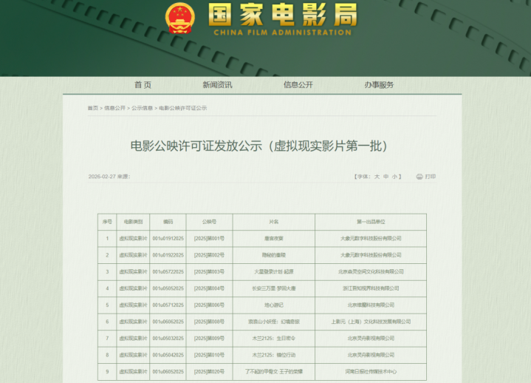The width and height of the screenshot is (531, 383).
Task: Click 大象元数字科技股份有限公司 in row 2
Action: (371, 255)
